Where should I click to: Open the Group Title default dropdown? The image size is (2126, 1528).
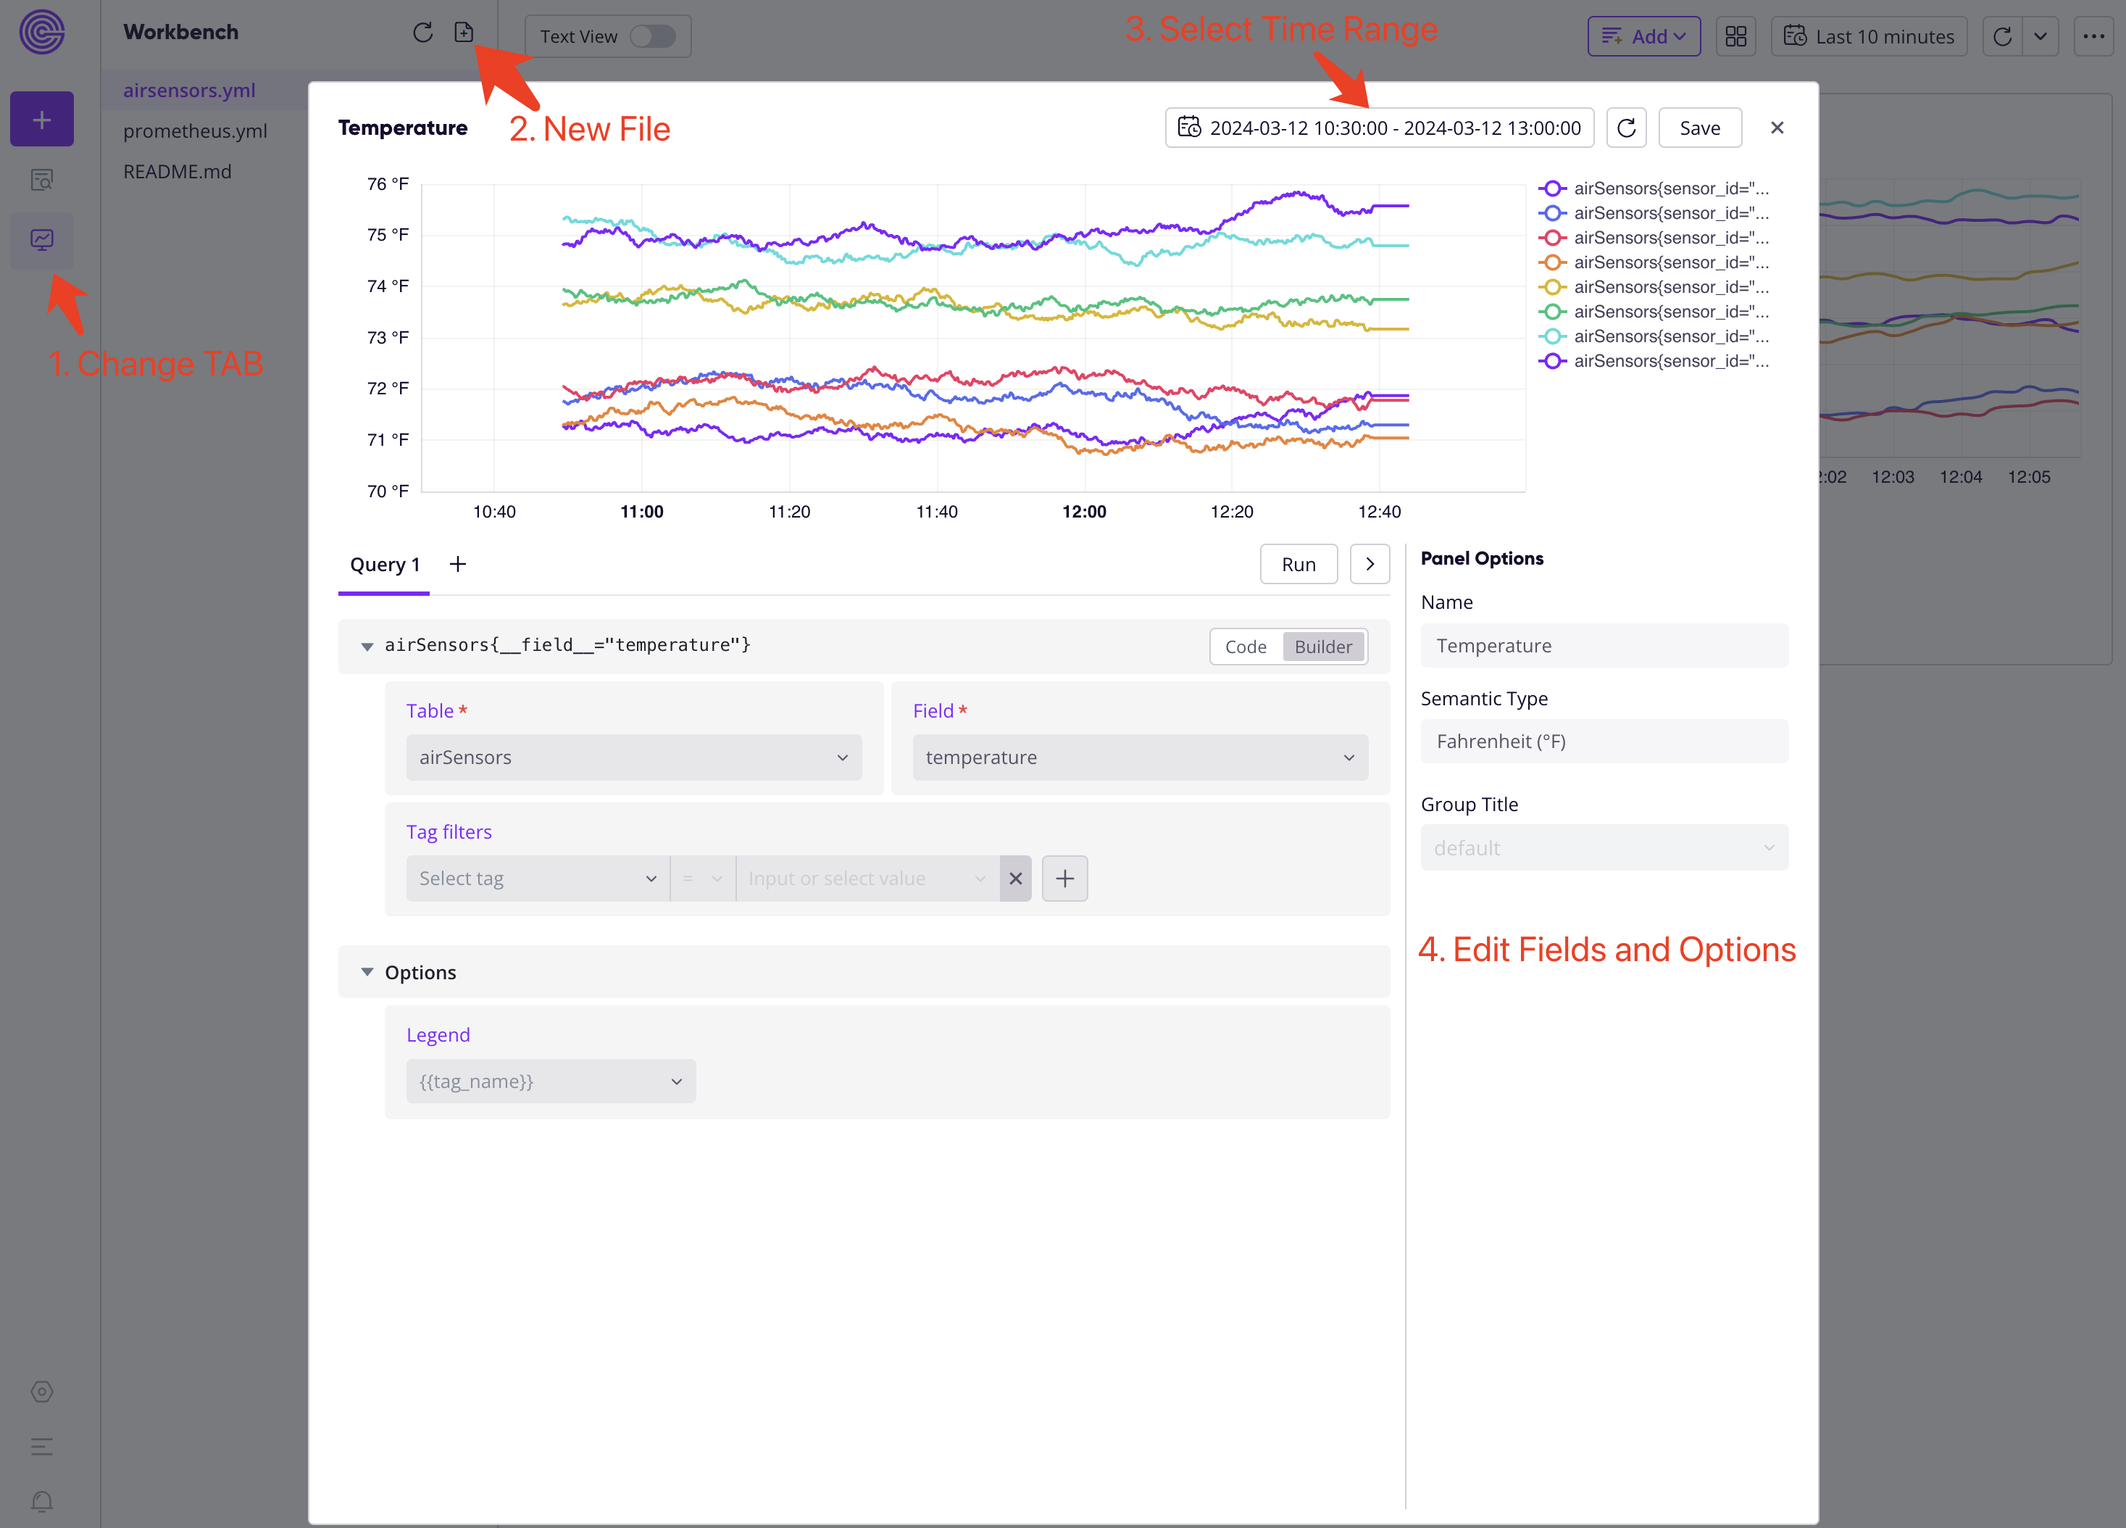pyautogui.click(x=1604, y=847)
